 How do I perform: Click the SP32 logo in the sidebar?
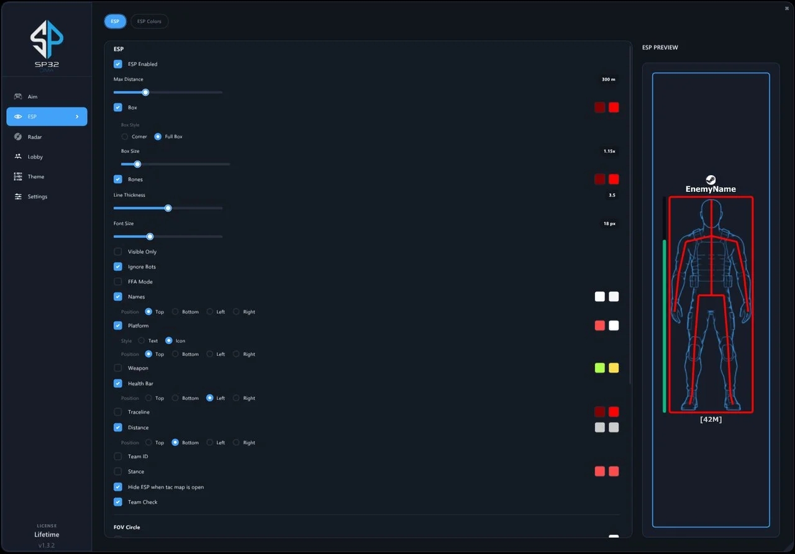pyautogui.click(x=47, y=45)
